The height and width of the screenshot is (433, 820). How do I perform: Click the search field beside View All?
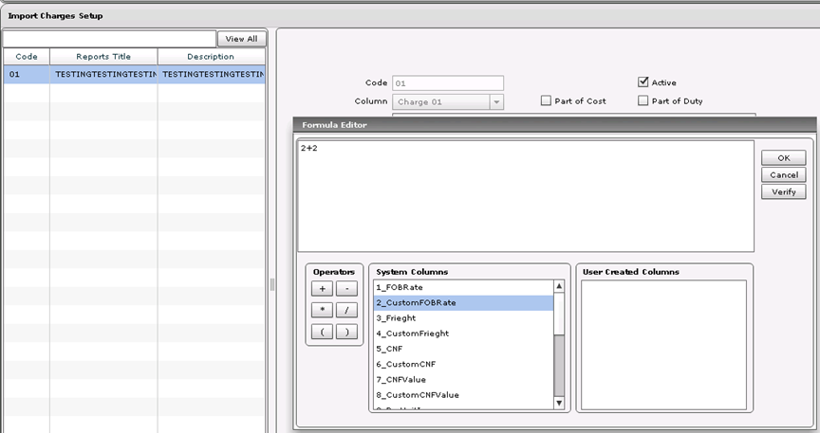coord(109,39)
